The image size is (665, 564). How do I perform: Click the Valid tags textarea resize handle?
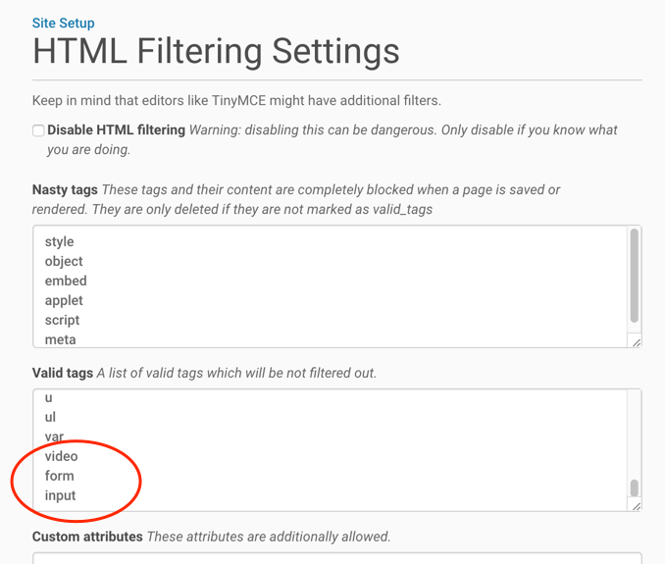click(636, 505)
